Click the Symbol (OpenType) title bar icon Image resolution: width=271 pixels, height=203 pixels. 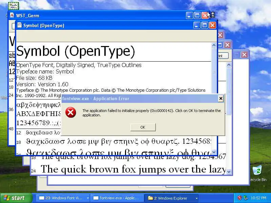coord(20,25)
